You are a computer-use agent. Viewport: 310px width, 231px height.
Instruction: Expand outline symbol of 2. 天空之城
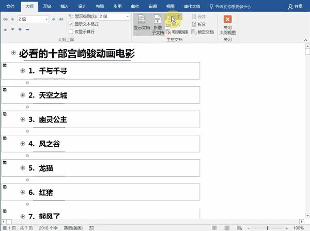tap(23, 95)
